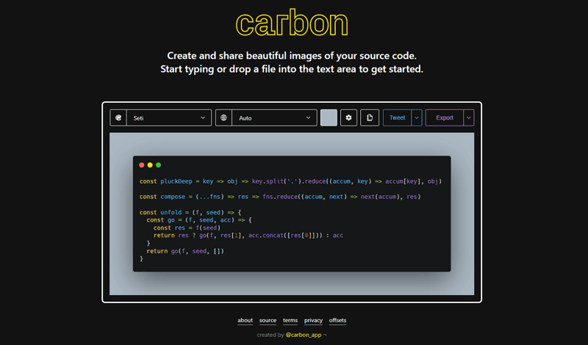Open the Auto language dropdown

(x=274, y=117)
